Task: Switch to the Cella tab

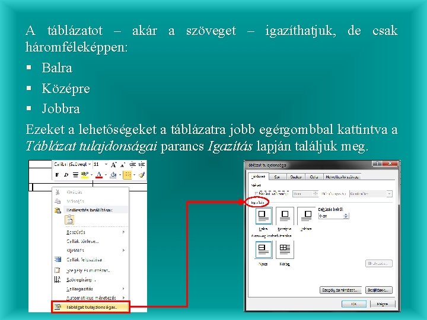Action: (314, 177)
